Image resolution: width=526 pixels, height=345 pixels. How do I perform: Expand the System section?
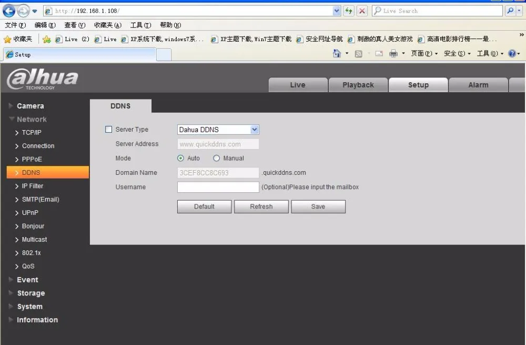(x=29, y=307)
